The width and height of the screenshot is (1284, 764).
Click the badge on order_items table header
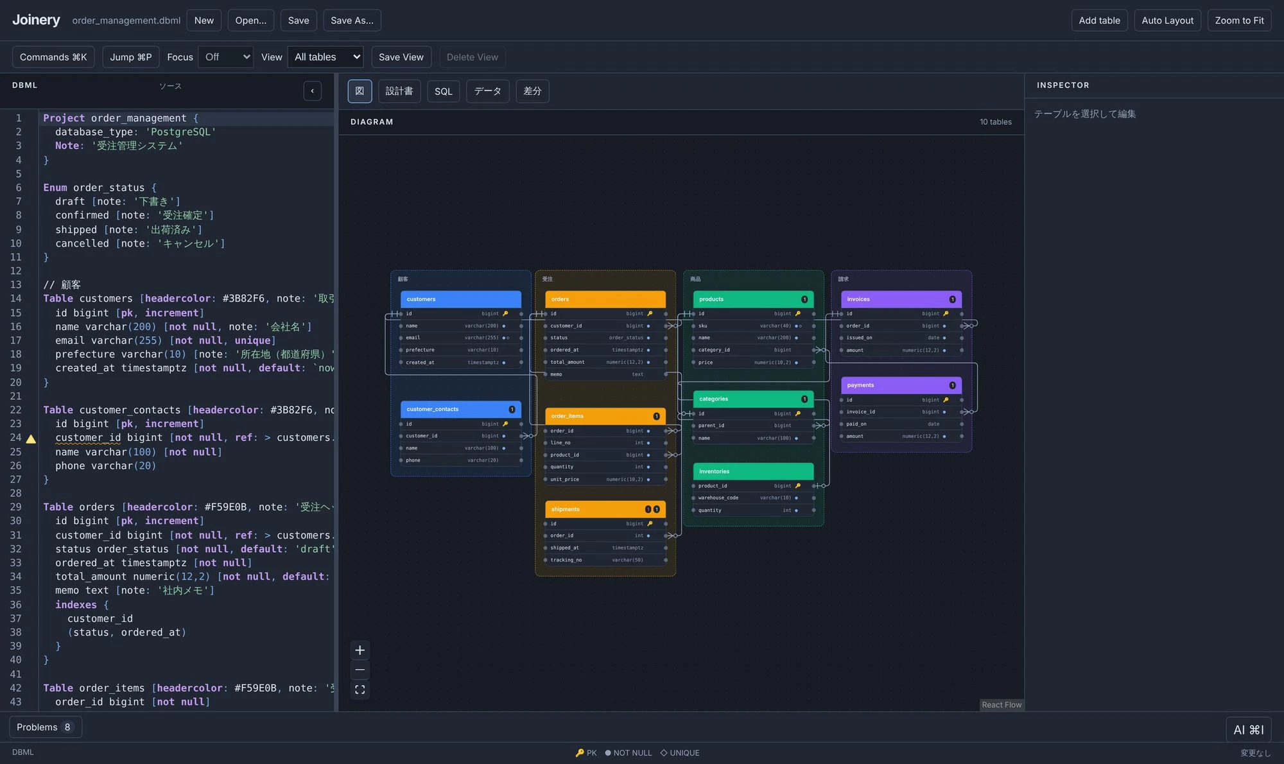tap(656, 416)
